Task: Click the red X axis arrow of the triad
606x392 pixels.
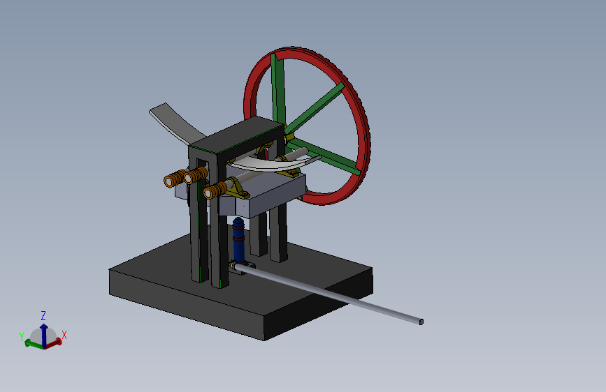Action: [55, 342]
